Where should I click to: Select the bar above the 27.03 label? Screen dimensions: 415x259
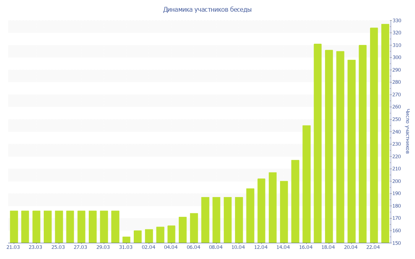(x=81, y=227)
